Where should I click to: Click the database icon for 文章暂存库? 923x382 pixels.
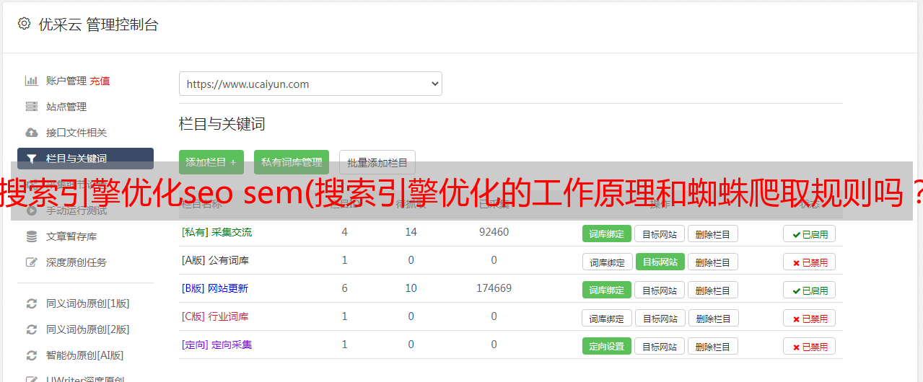[32, 236]
